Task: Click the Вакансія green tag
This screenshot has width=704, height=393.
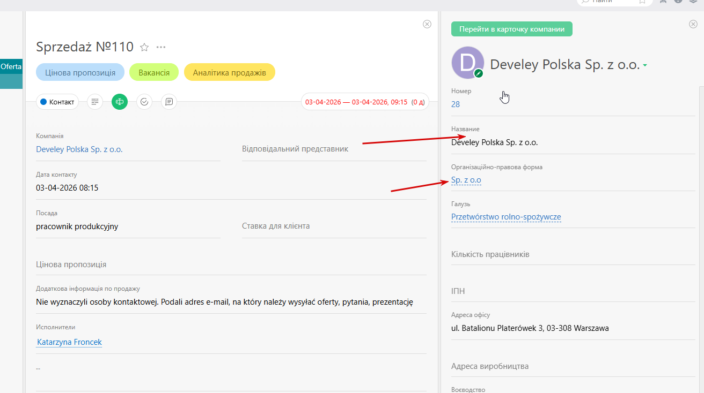Action: 154,72
